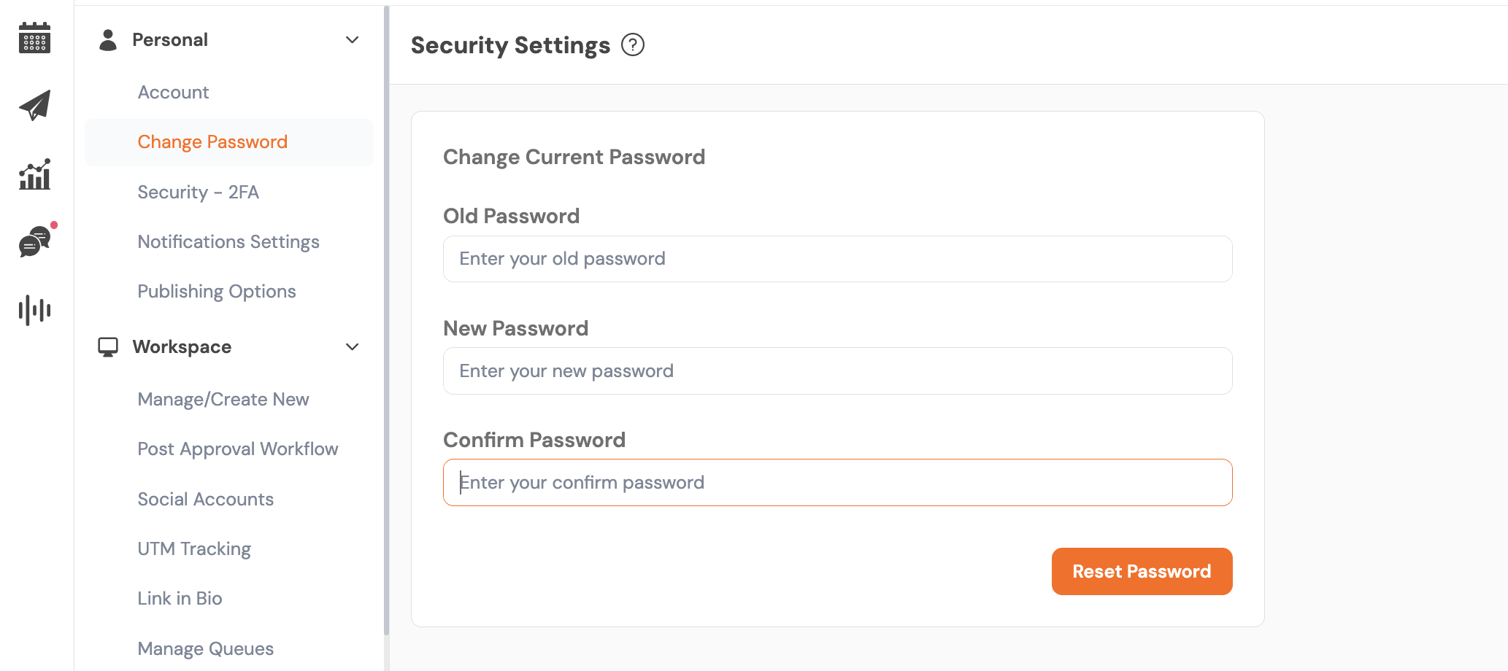Open Publishing Options
The image size is (1508, 671).
(217, 292)
